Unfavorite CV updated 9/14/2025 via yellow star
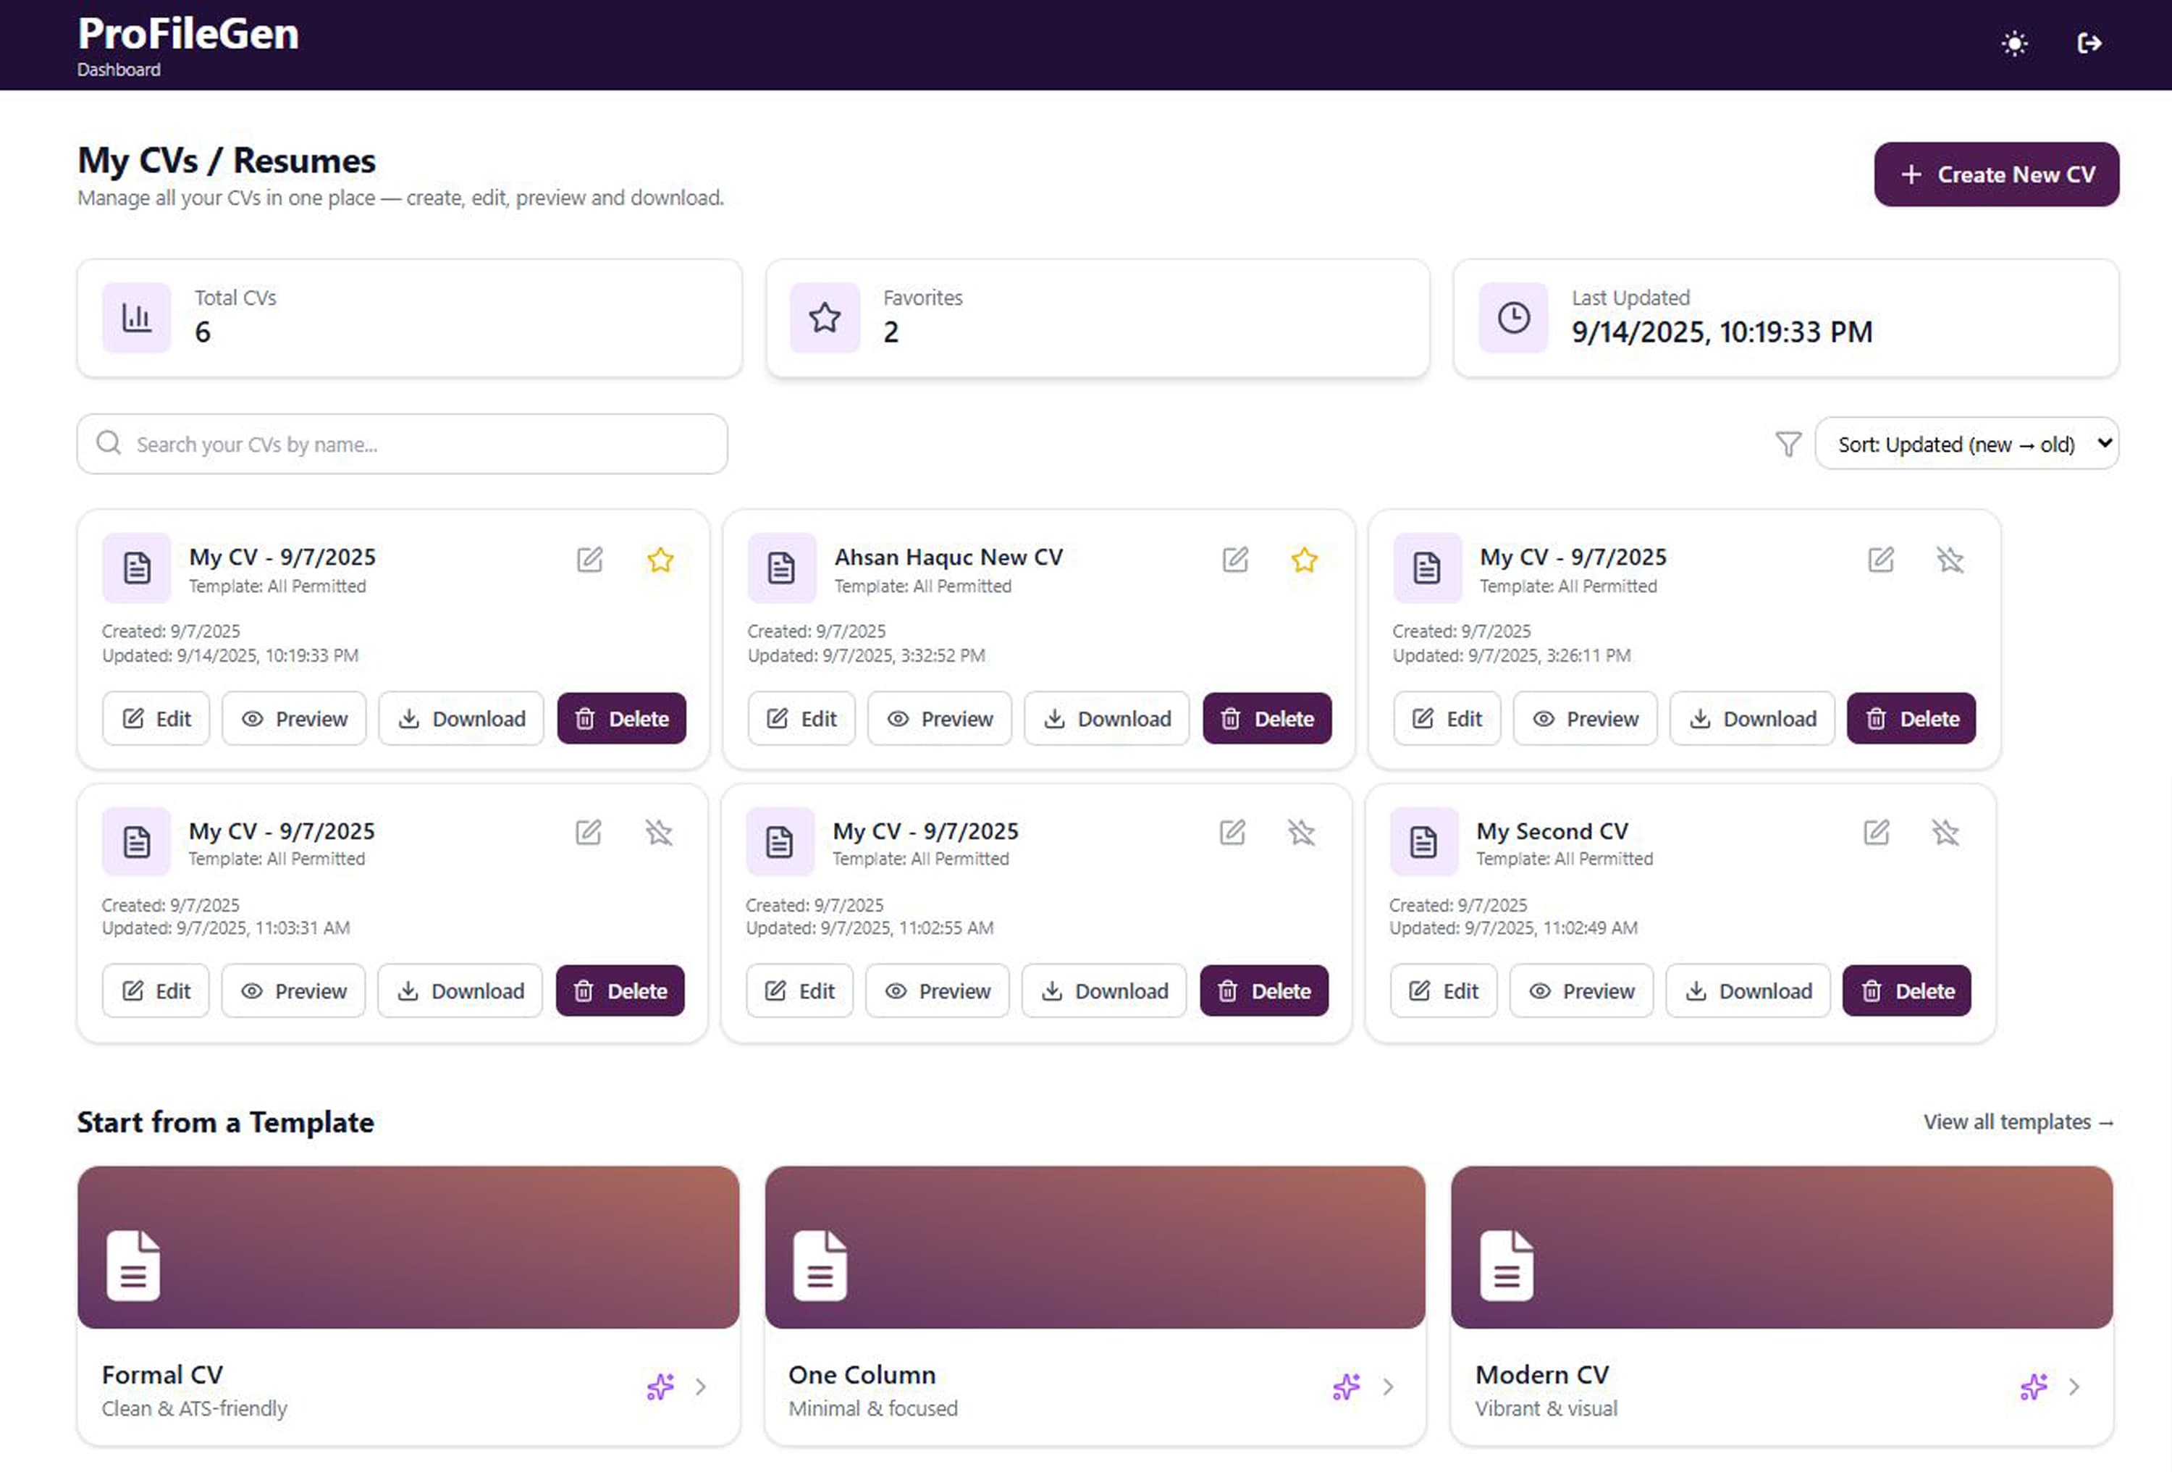Viewport: 2172px width, 1472px height. pos(660,560)
